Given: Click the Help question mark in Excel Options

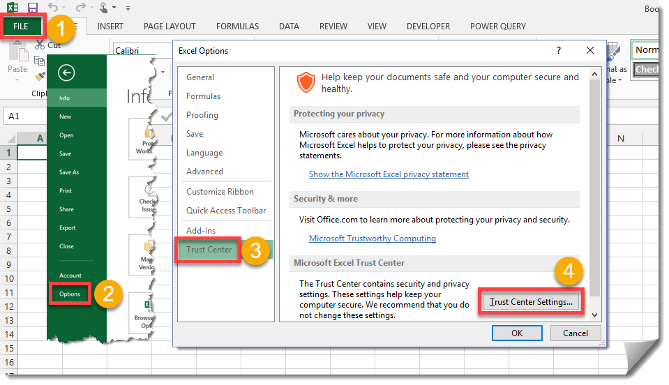Looking at the screenshot, I should pyautogui.click(x=559, y=50).
